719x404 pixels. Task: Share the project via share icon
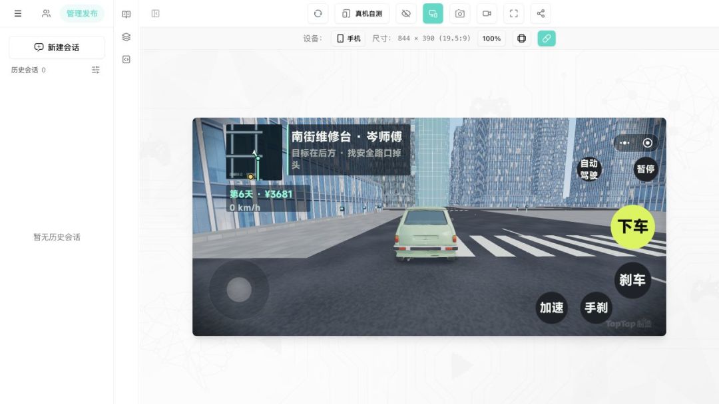(x=541, y=13)
